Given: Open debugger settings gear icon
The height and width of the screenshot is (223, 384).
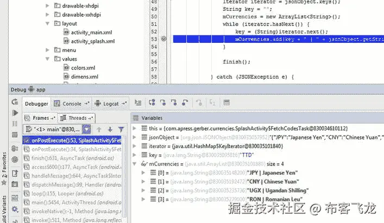Looking at the screenshot, I should [x=15, y=209].
